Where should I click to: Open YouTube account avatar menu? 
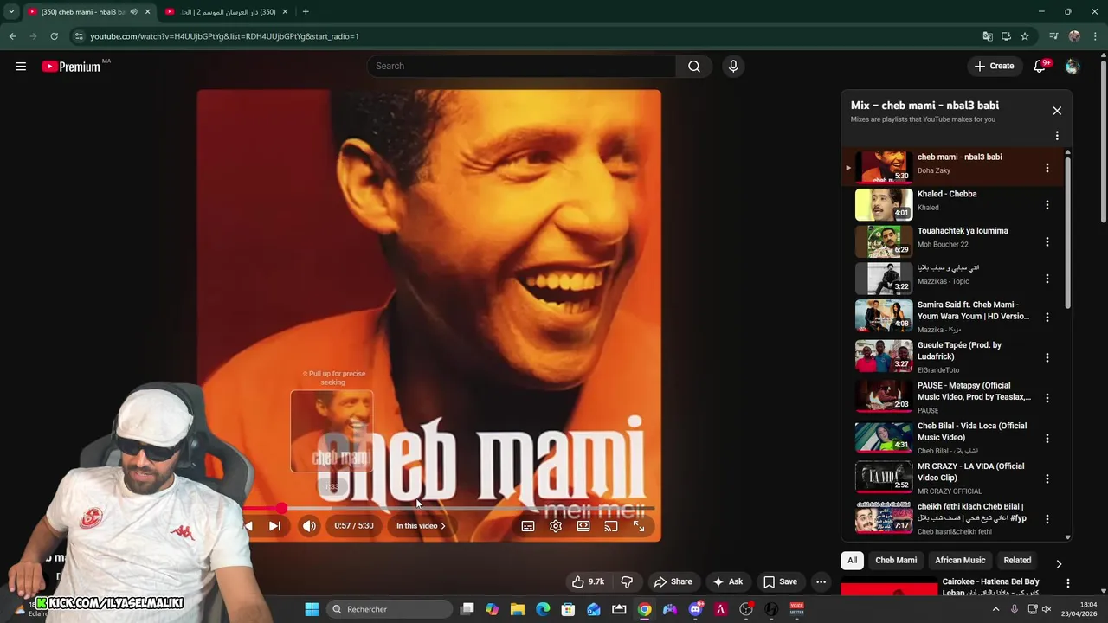tap(1073, 67)
